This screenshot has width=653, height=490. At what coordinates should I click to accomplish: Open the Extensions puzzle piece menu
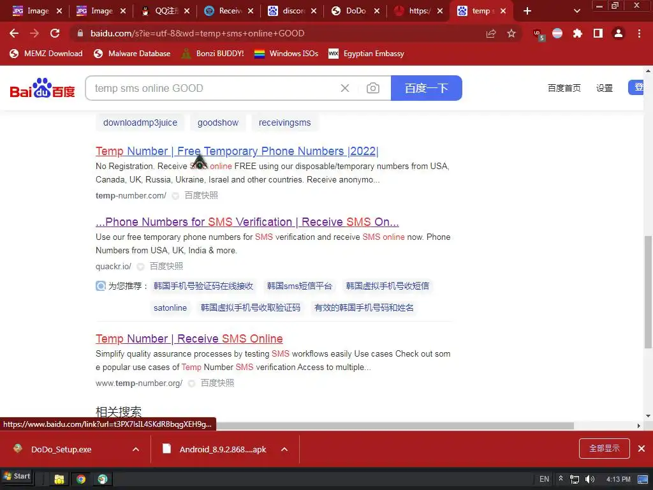[577, 33]
